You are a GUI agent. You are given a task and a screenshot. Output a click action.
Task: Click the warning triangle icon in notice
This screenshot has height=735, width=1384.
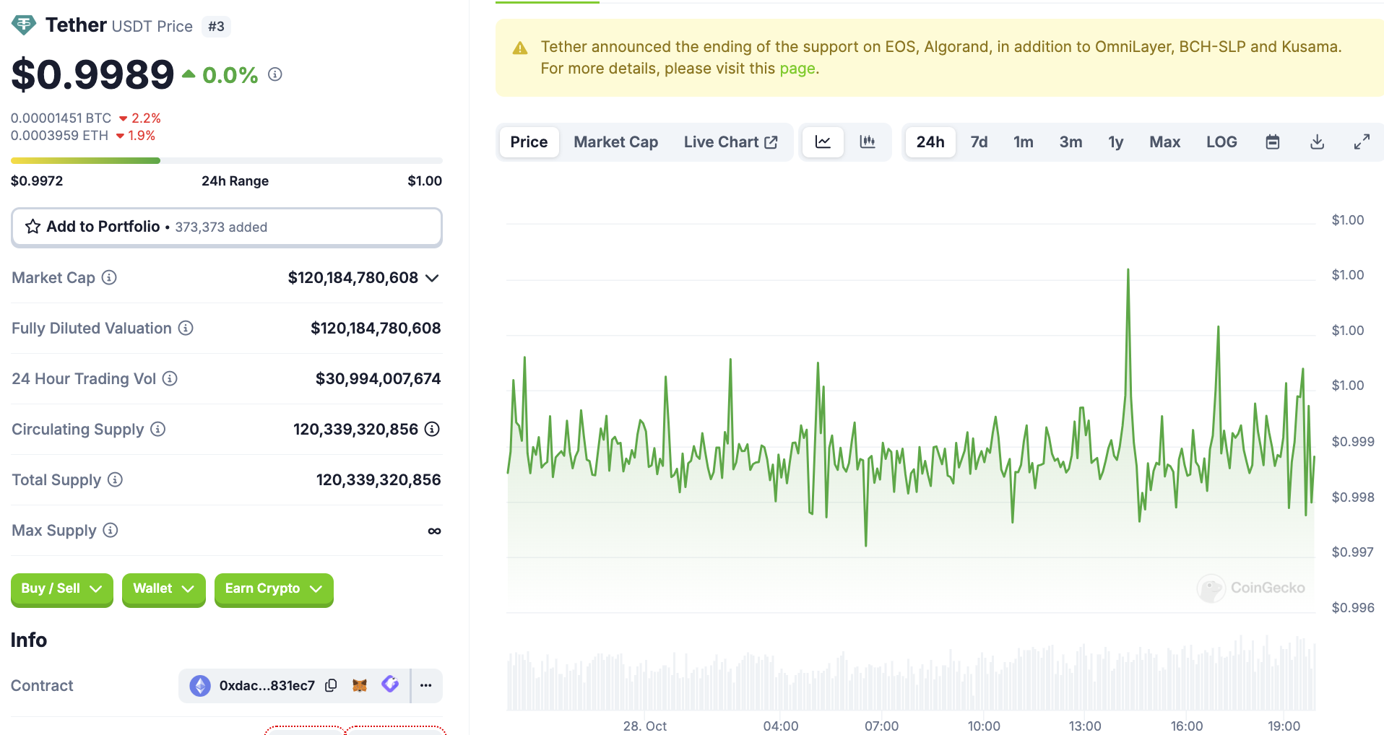(520, 48)
